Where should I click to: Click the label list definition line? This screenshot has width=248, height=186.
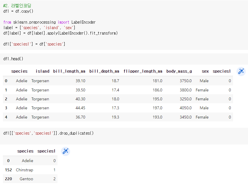pyautogui.click(x=39, y=28)
